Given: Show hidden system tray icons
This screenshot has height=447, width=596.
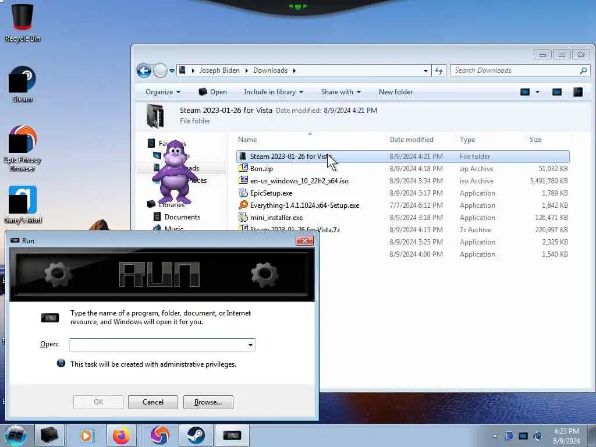Looking at the screenshot, I should (x=495, y=436).
